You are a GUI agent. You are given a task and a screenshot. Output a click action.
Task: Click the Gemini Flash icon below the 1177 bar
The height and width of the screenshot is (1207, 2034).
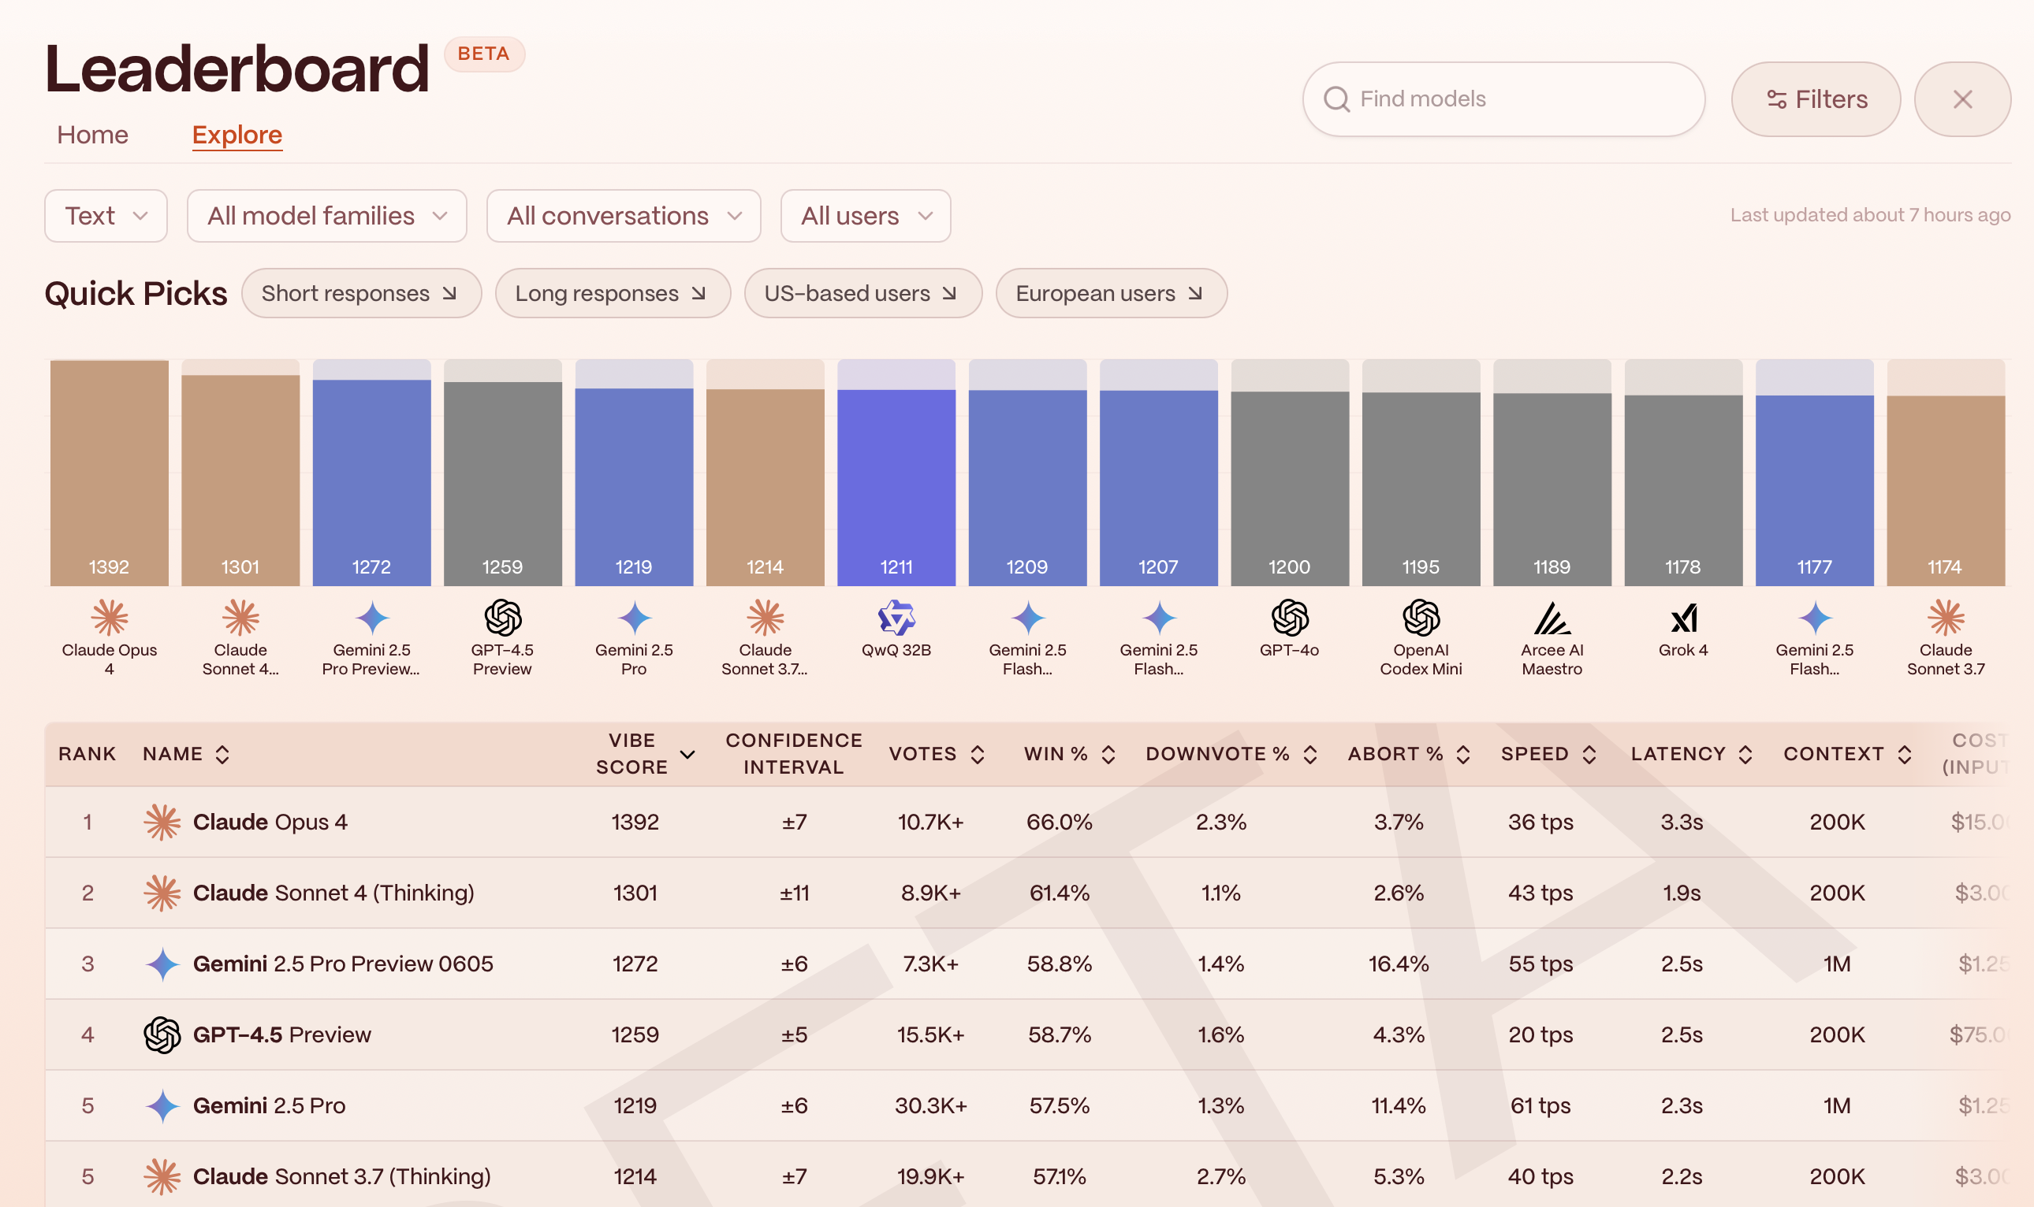tap(1815, 618)
